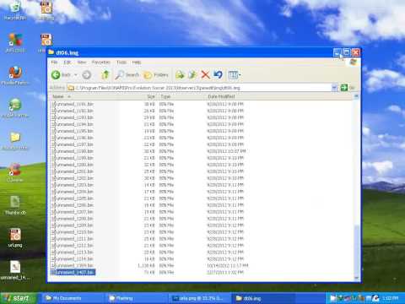Select file unnamed_1194.bin

point(73,124)
